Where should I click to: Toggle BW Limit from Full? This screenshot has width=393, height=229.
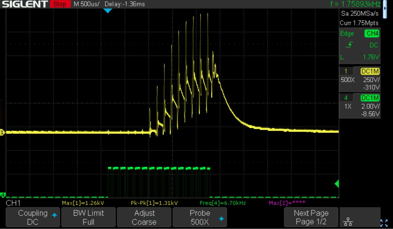(x=88, y=217)
